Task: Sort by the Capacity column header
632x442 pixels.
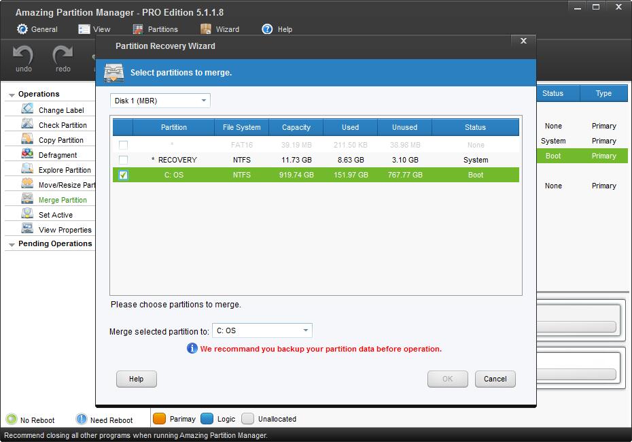Action: coord(296,127)
